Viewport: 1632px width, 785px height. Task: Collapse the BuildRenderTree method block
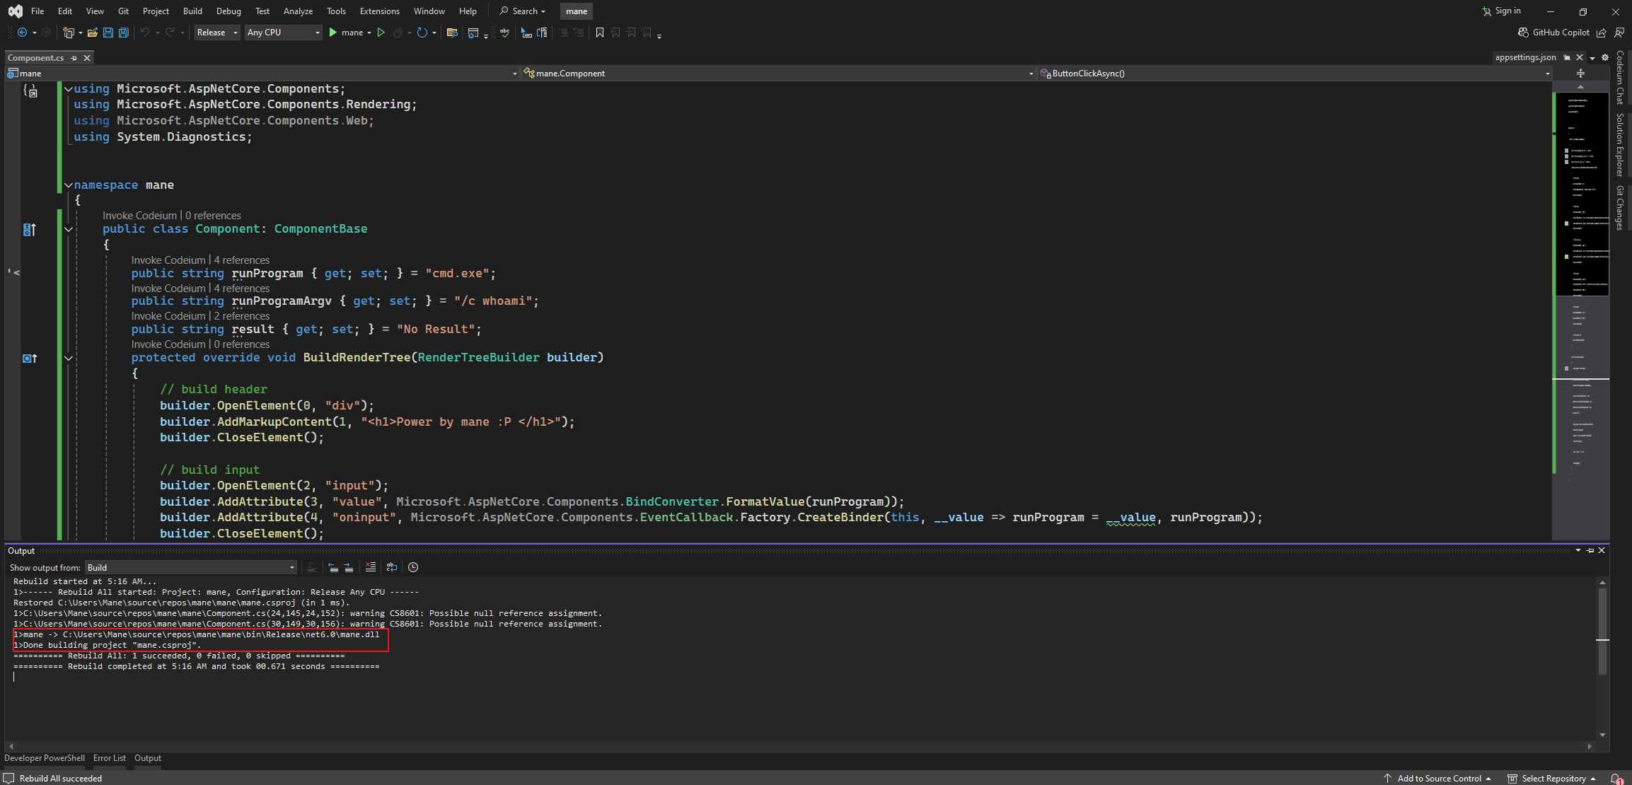click(69, 358)
